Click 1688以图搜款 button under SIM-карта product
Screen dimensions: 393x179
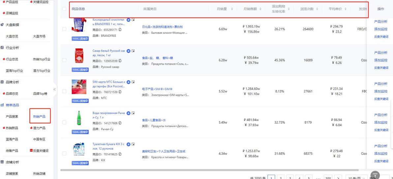pos(80,101)
